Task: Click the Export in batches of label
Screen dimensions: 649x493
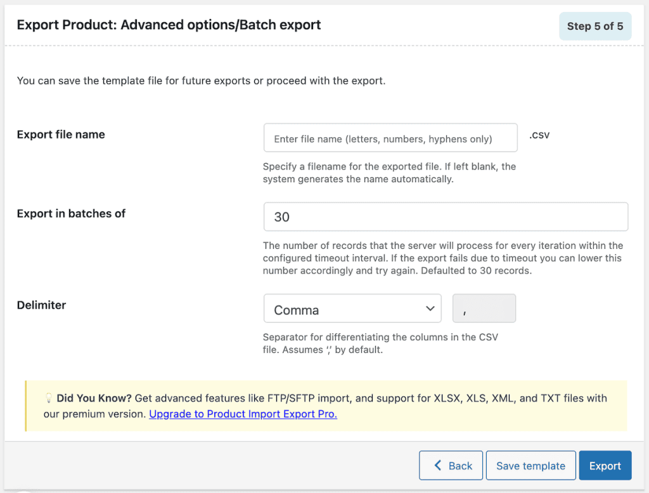Action: 71,214
